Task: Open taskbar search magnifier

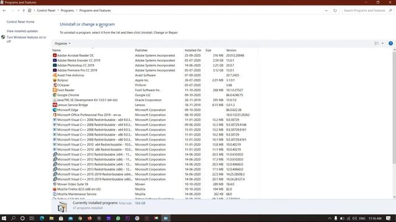Action: pyautogui.click(x=13, y=218)
